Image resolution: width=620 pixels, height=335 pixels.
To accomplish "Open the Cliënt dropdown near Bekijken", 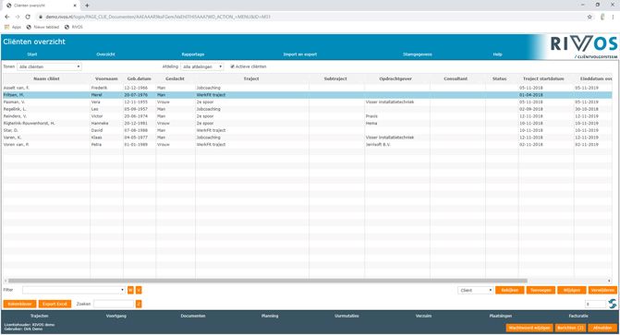I will (476, 290).
